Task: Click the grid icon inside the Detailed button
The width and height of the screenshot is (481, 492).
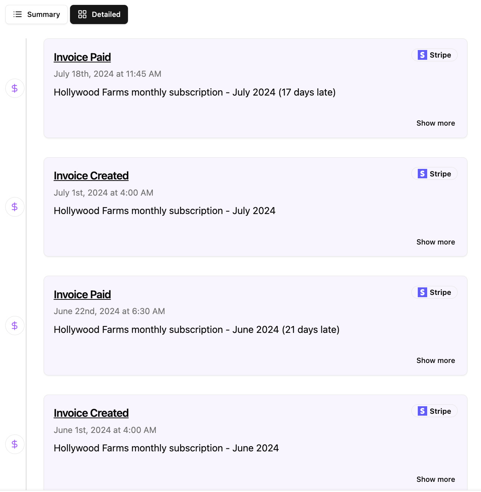Action: [82, 14]
